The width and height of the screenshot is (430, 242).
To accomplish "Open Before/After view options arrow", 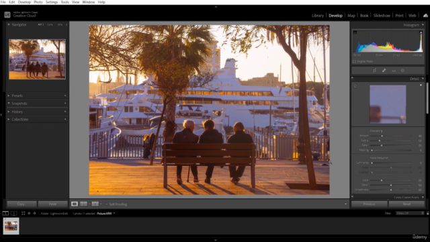I will tap(101, 204).
